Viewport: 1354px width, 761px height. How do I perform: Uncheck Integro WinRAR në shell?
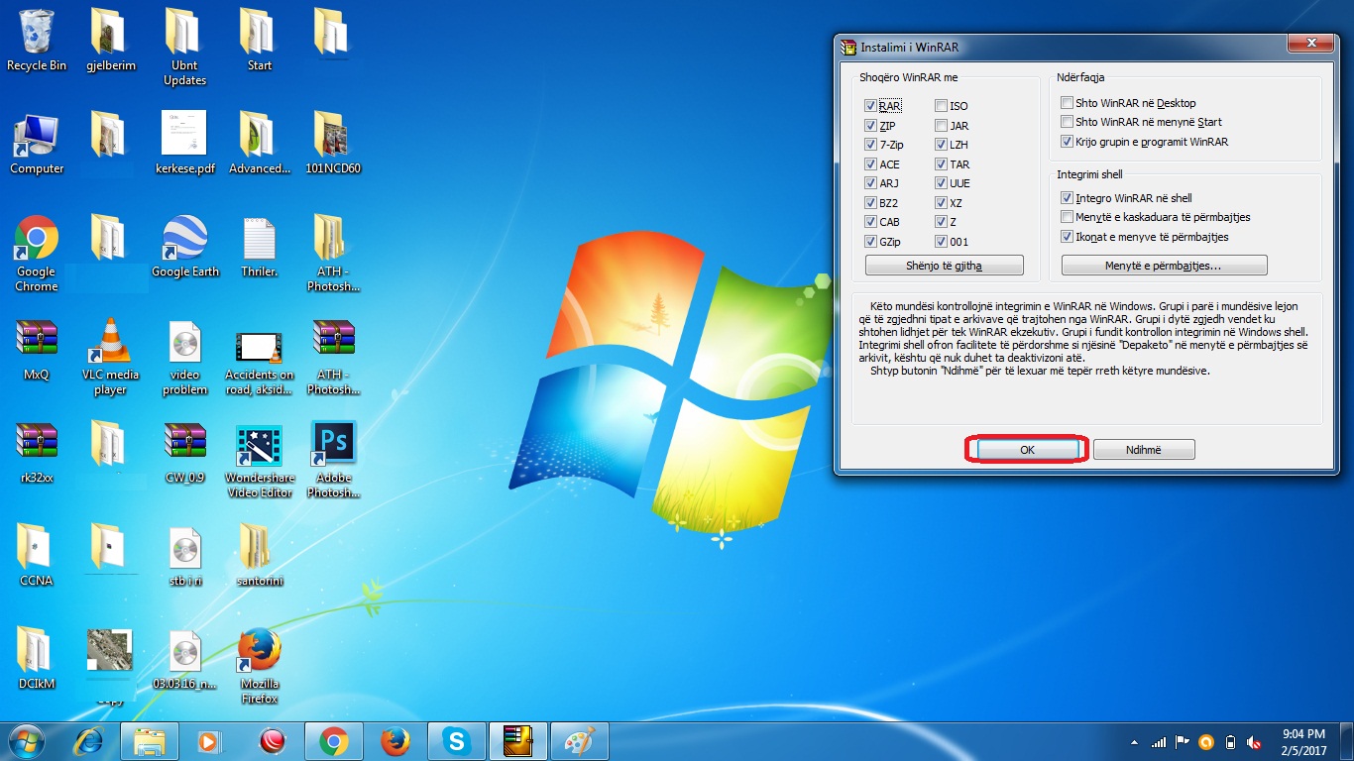point(1068,198)
